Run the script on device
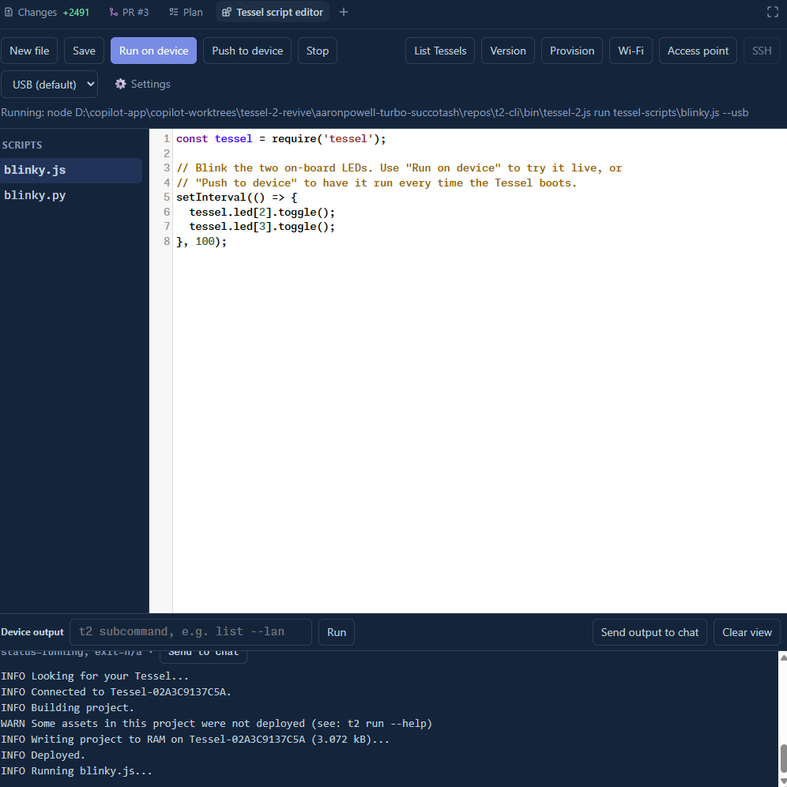 [x=153, y=51]
